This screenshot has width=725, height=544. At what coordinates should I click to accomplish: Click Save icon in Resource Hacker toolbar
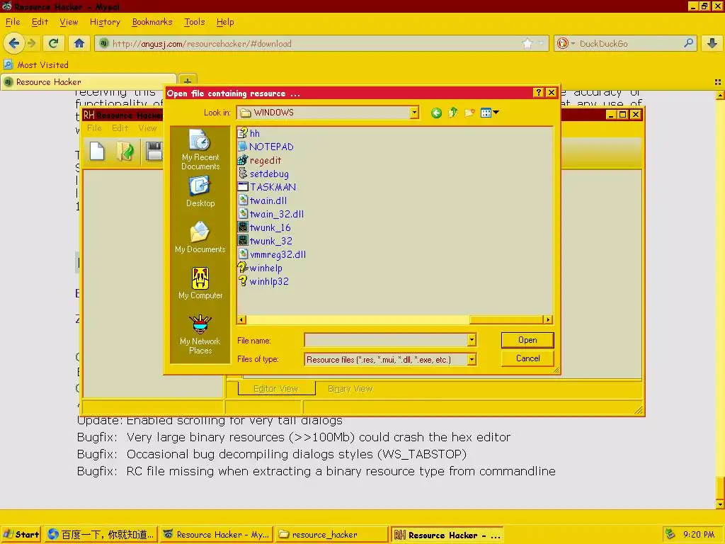(x=154, y=152)
